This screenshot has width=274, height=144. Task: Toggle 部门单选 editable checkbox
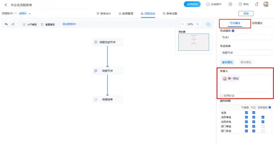[246, 126]
